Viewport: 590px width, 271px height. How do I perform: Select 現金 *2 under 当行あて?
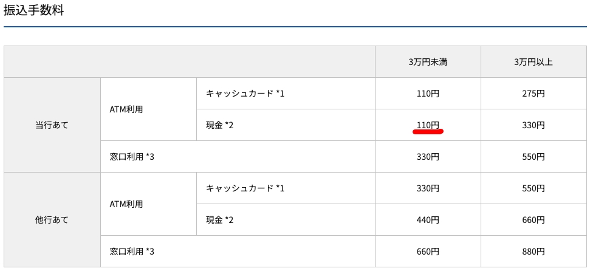(x=219, y=125)
